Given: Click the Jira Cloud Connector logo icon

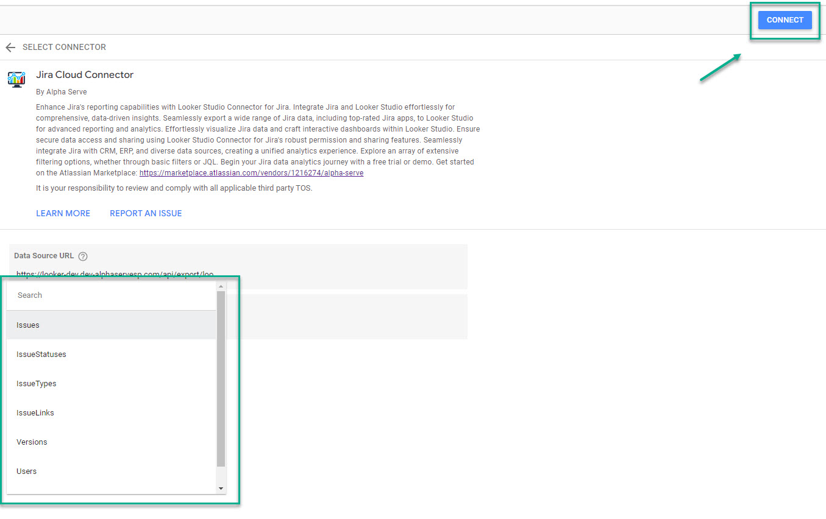Looking at the screenshot, I should (x=16, y=79).
